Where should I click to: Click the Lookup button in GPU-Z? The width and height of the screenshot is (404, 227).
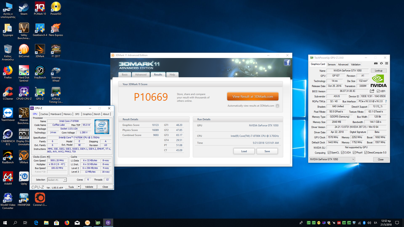[x=379, y=71]
